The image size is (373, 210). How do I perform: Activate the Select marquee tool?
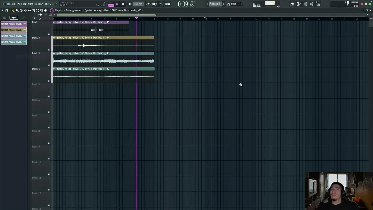[x=38, y=10]
